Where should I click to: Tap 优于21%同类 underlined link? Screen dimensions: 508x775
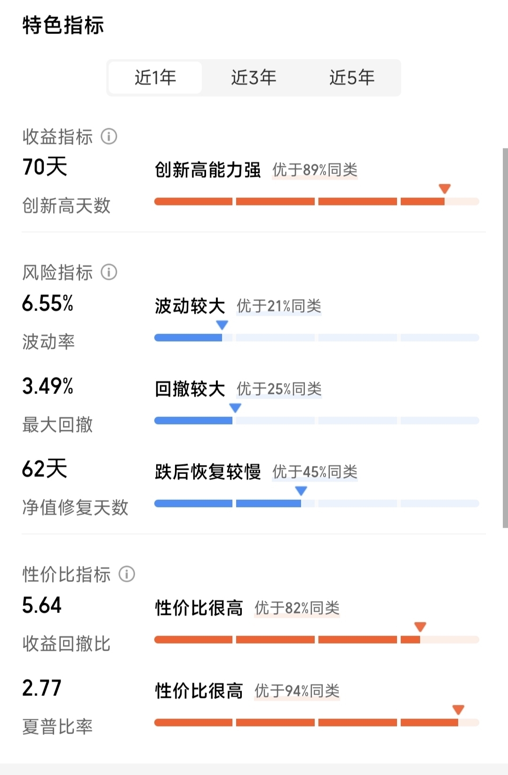pos(279,306)
